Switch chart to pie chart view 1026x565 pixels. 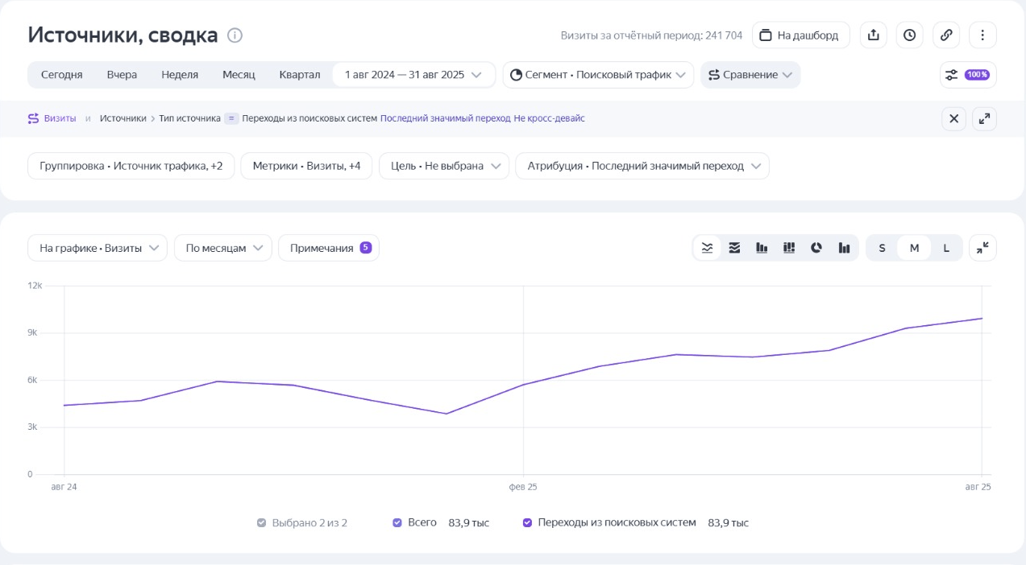coord(816,248)
